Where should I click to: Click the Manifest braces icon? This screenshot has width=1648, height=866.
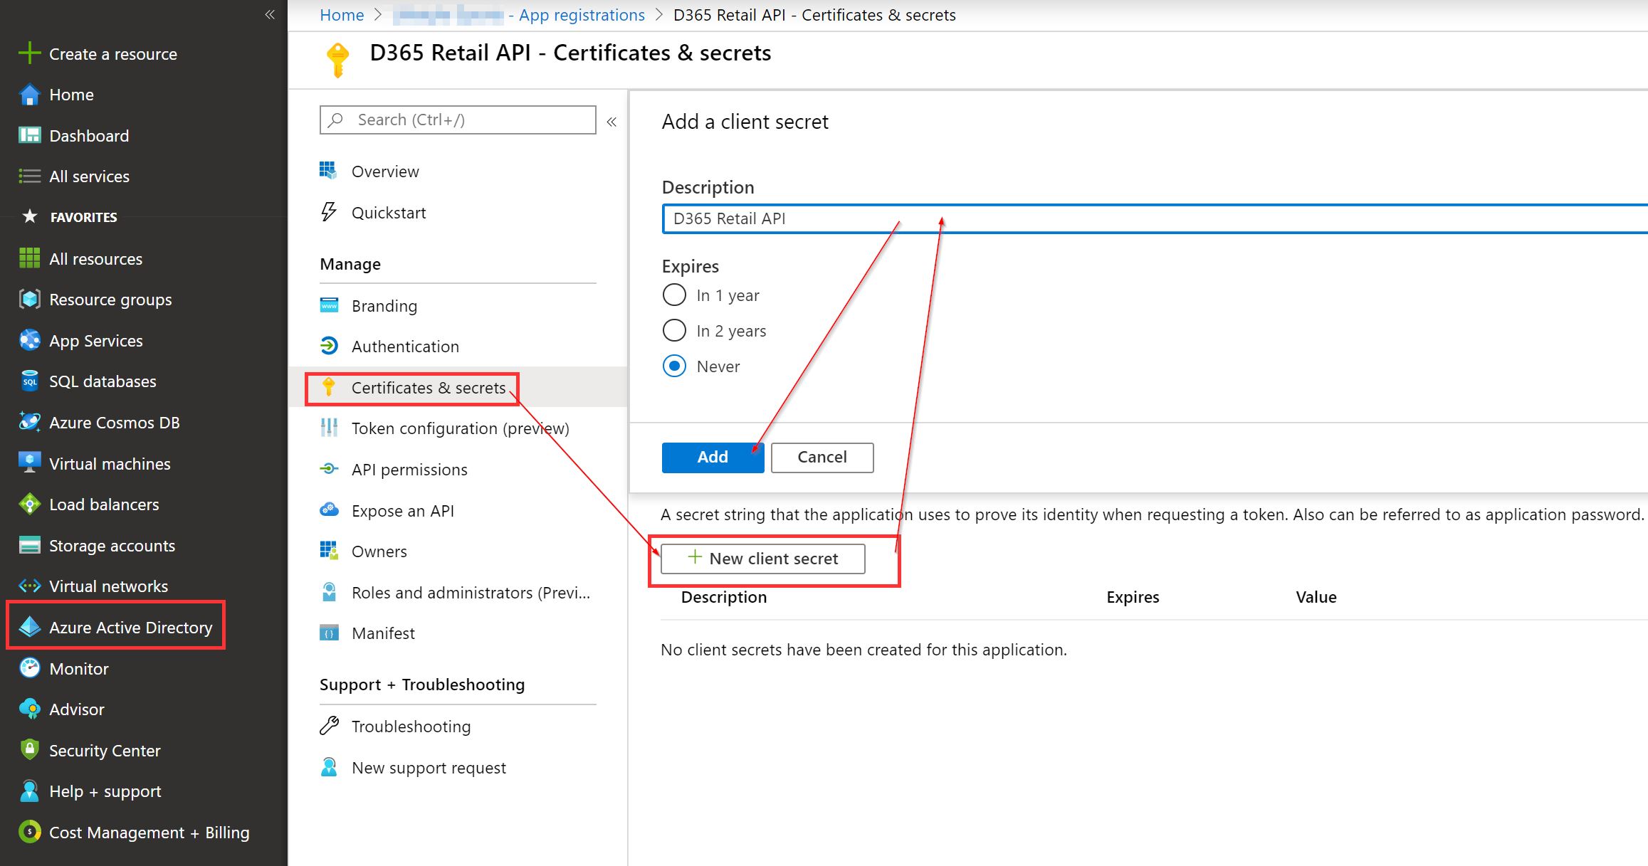(x=329, y=633)
